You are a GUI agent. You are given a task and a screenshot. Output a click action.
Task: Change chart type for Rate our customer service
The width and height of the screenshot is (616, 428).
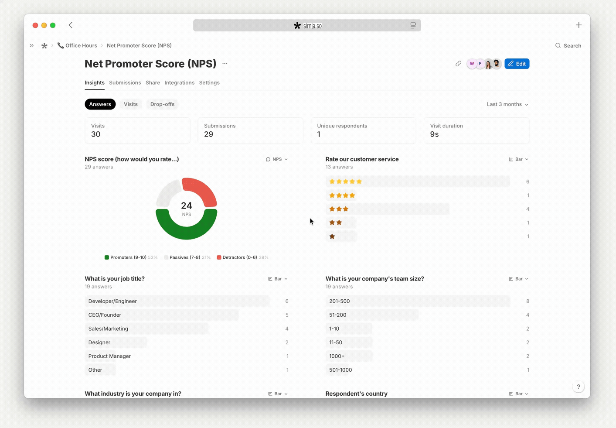(x=518, y=159)
